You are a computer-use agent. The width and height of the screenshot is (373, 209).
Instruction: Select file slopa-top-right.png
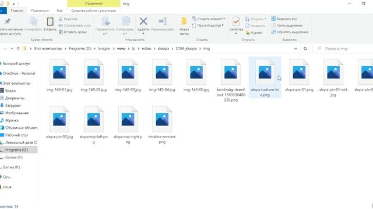(128, 125)
